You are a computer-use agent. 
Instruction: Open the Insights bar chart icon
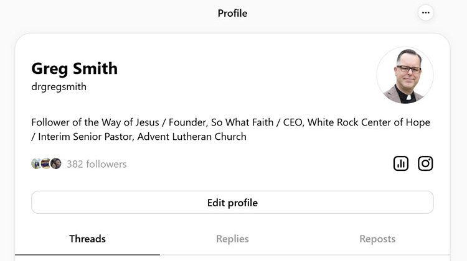[401, 163]
